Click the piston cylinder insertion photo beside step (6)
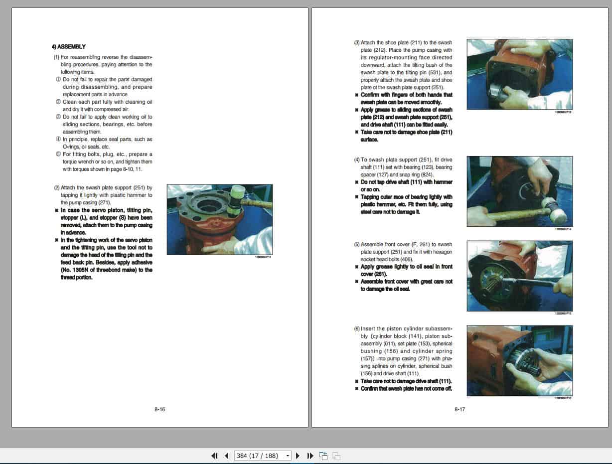Screen dimensions: 612x464 point(519,360)
